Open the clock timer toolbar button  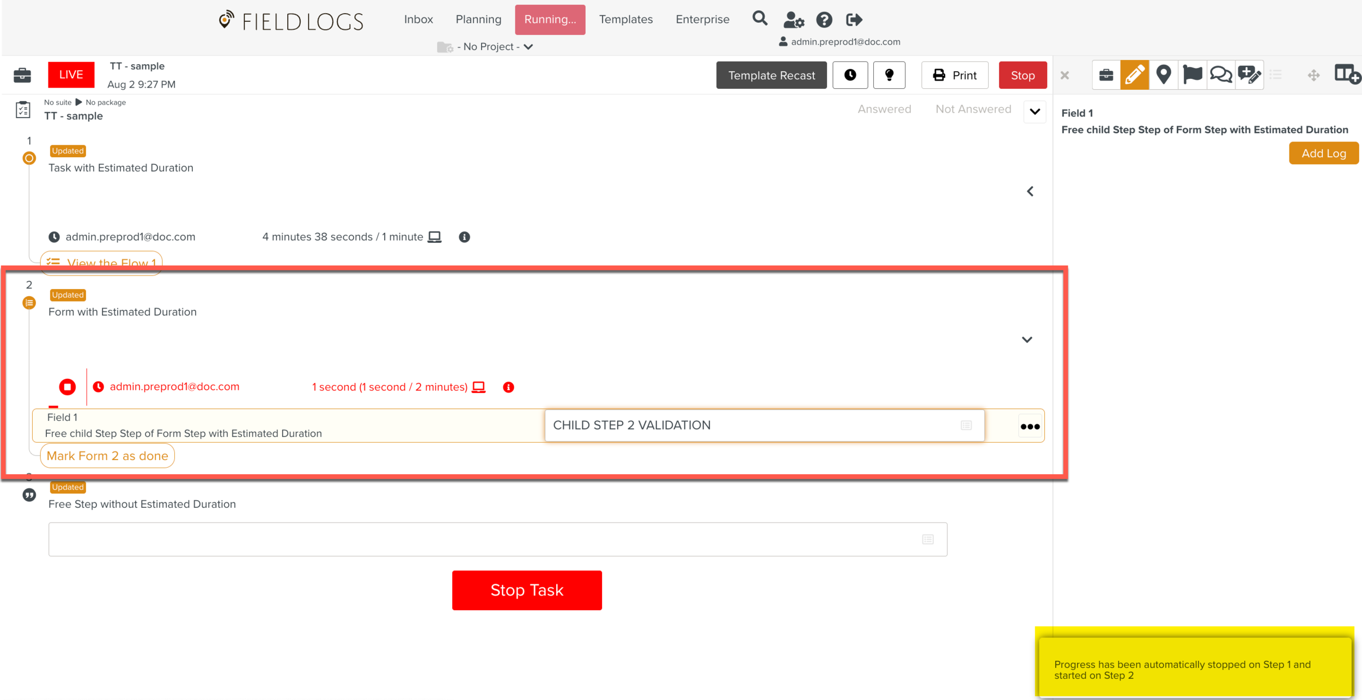tap(850, 75)
